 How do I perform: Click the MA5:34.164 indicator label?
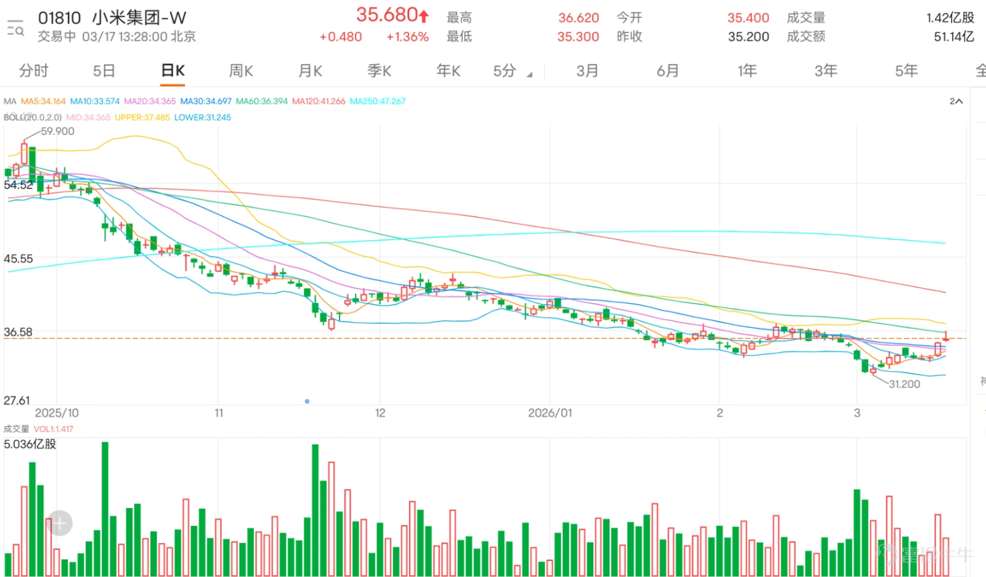coord(43,101)
